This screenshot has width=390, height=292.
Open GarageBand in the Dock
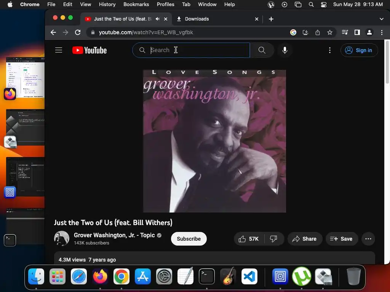point(228,276)
